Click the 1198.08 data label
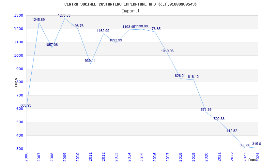The image size is (261, 163). tap(142, 26)
